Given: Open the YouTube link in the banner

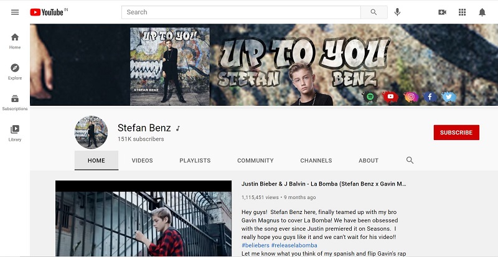Looking at the screenshot, I should [390, 96].
